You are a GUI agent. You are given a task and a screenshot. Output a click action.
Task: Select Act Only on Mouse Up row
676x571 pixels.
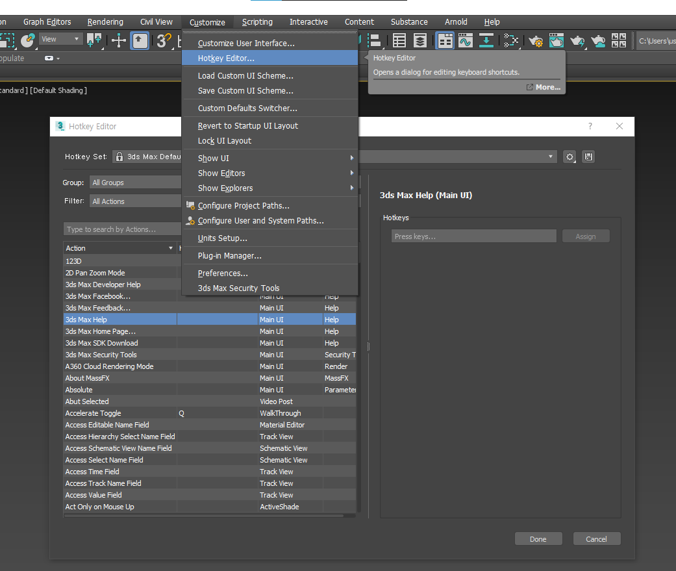(210, 507)
